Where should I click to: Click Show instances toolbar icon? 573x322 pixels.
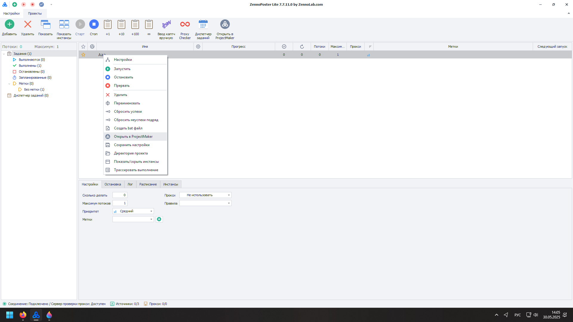64,24
